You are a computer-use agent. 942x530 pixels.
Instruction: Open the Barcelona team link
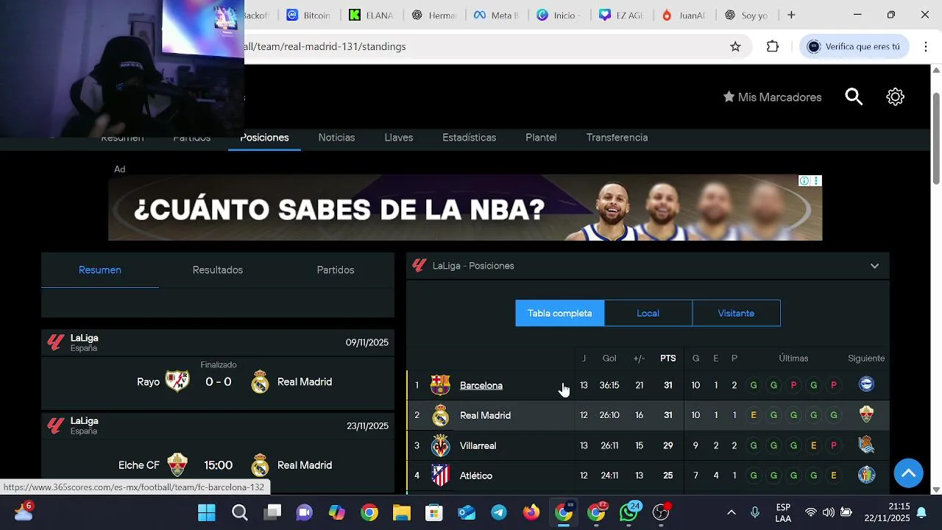pos(481,385)
